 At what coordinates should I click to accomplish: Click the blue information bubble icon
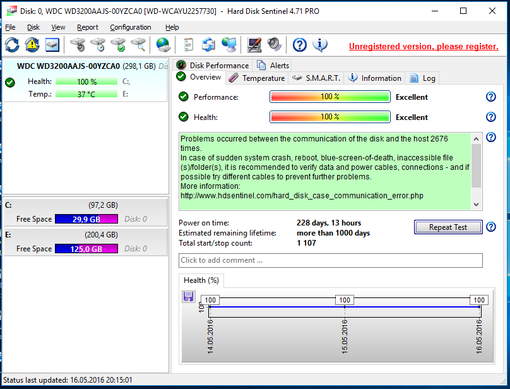(x=319, y=45)
